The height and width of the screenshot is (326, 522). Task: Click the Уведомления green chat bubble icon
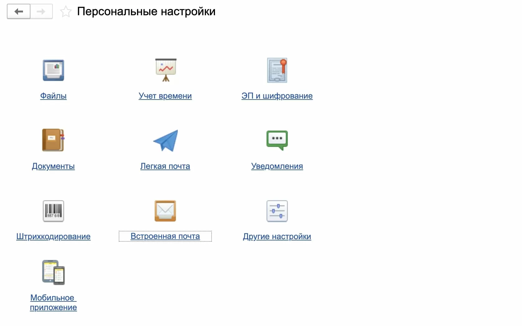[277, 140]
